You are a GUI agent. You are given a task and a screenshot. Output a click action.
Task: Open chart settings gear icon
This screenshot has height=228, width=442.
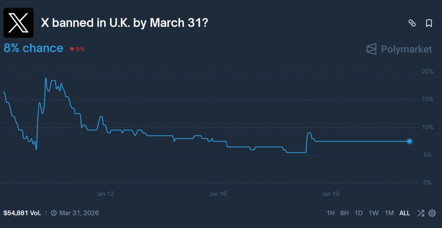click(x=432, y=213)
